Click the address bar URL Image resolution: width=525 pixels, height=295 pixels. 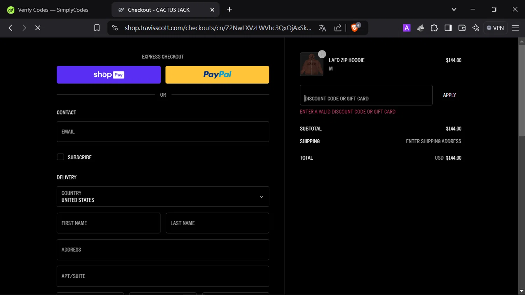click(x=218, y=28)
